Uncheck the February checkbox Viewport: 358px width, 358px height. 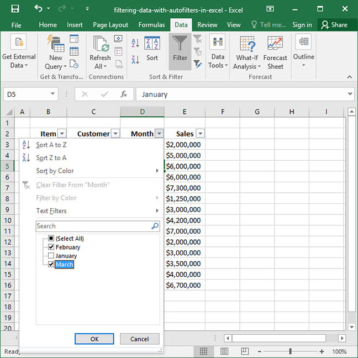51,247
